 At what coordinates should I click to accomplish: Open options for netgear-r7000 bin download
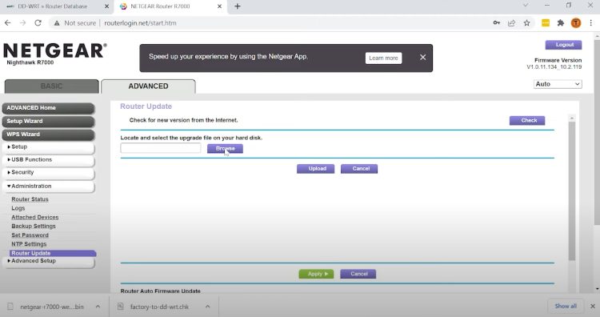[x=98, y=307]
